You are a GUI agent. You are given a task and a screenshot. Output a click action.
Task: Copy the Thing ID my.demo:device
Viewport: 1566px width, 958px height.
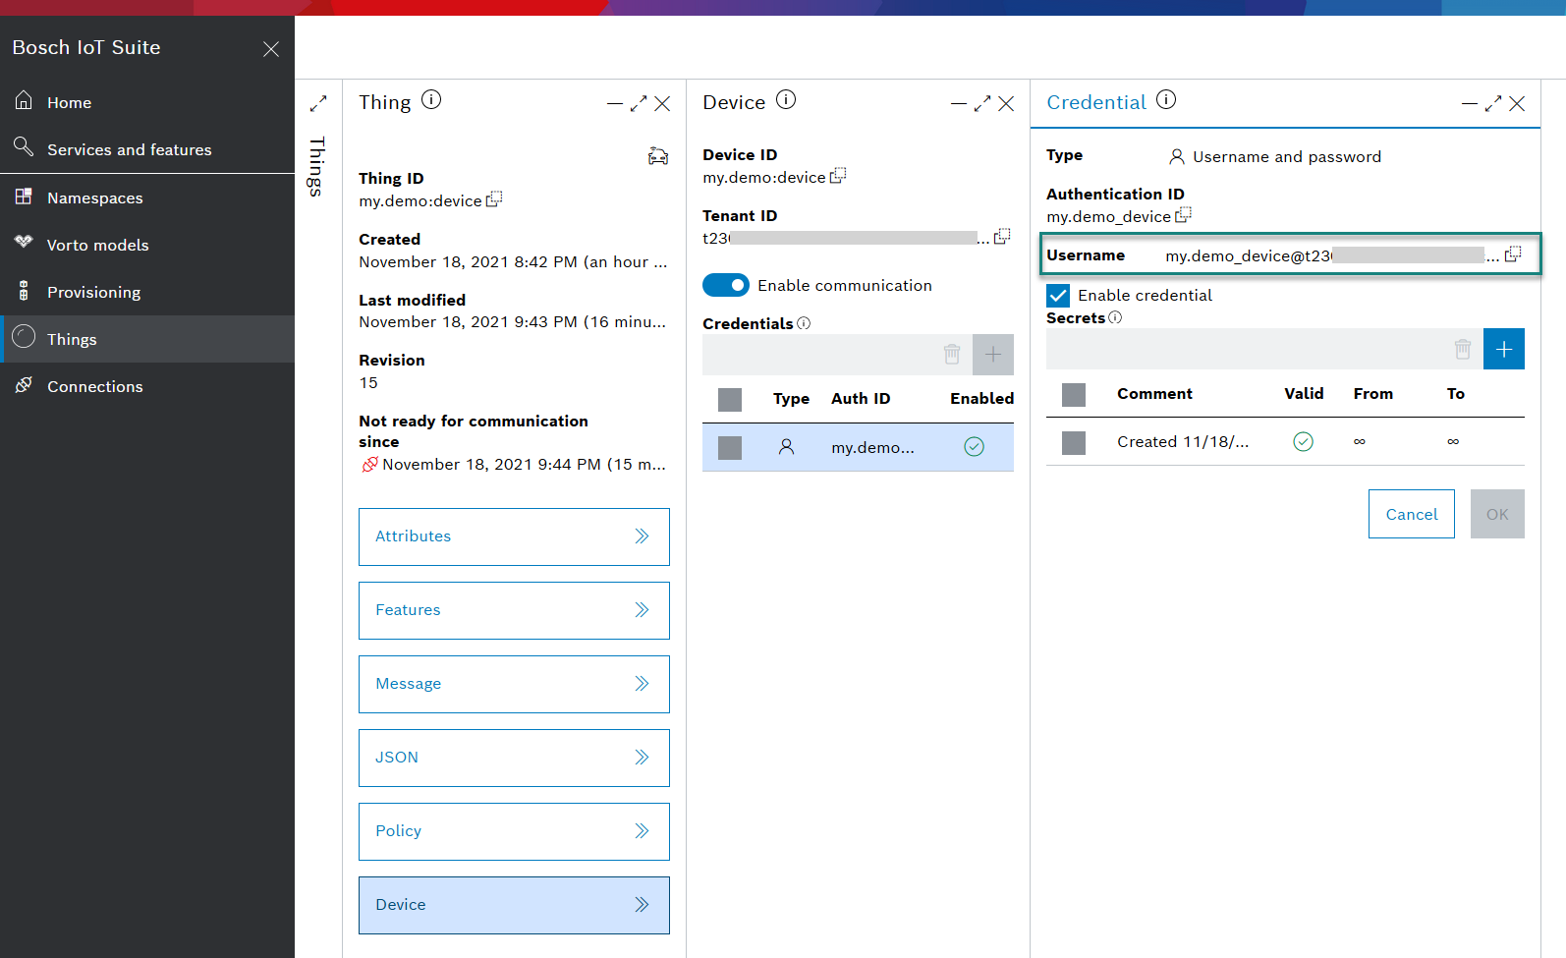pos(494,199)
